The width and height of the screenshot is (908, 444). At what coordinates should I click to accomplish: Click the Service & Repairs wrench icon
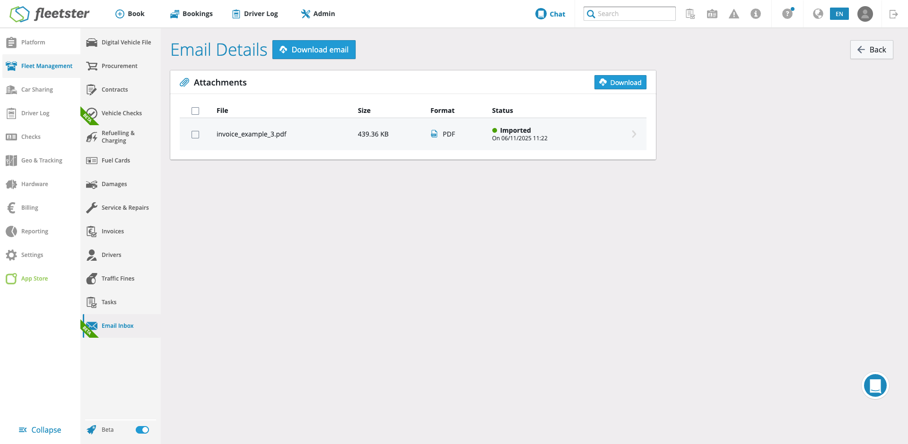(x=92, y=208)
